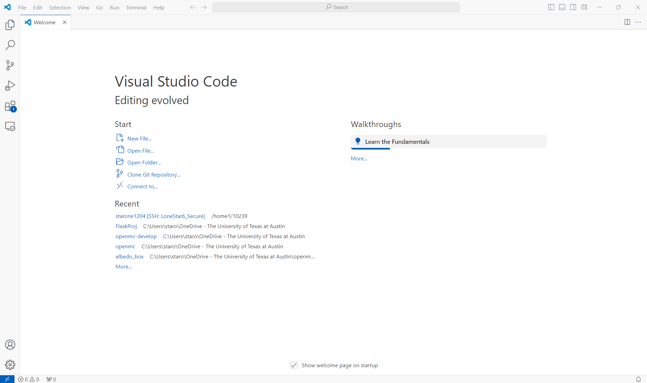Click the Clone Git Repository icon

(x=120, y=173)
